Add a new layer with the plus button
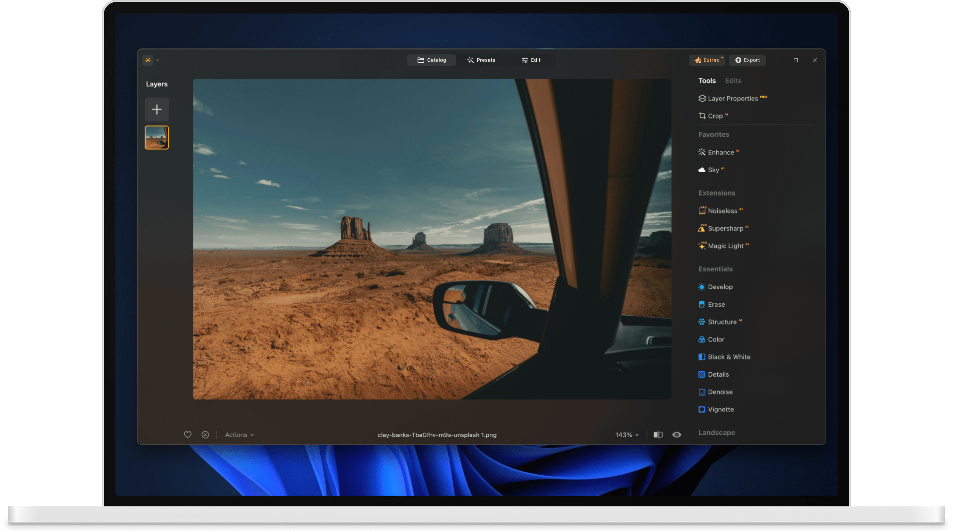Image resolution: width=953 pixels, height=532 pixels. click(x=157, y=109)
